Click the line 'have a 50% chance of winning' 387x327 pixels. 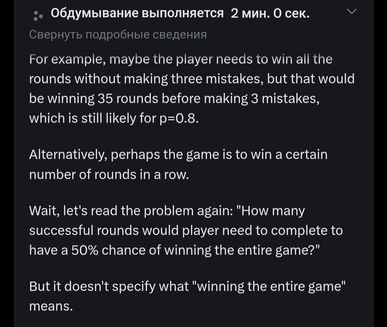(174, 250)
